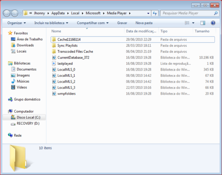
Task: Open Grupo doméstico in the sidebar
Action: coord(27,99)
